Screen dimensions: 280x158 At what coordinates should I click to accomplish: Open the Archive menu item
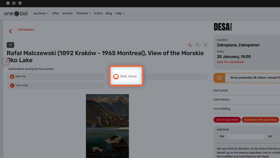click(x=67, y=14)
